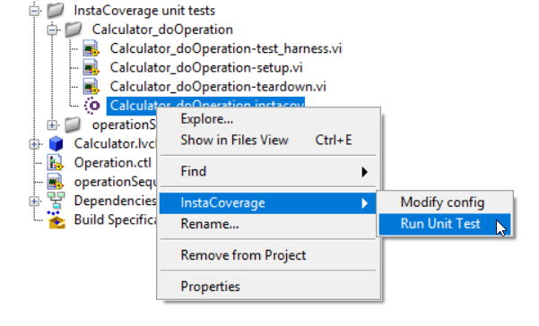The image size is (539, 326).
Task: Collapse the Calculator_doOperation folder node
Action: (52, 30)
